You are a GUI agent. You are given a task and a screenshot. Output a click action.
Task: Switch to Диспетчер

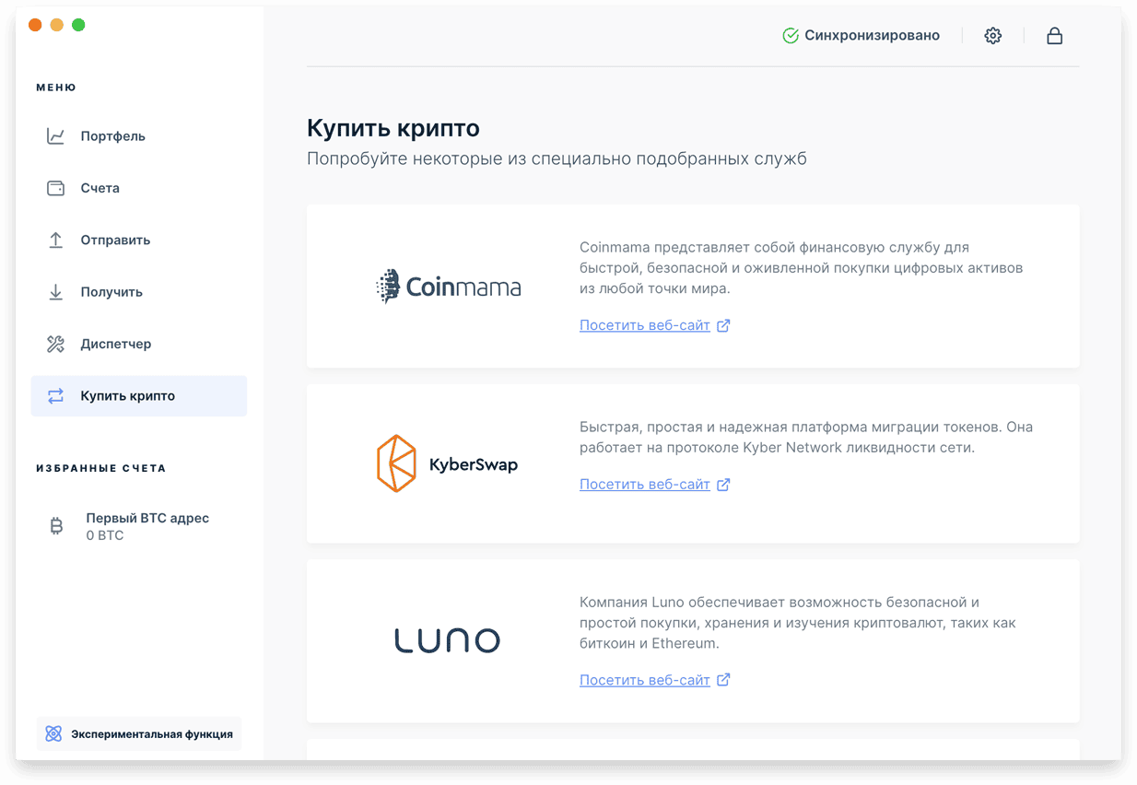pyautogui.click(x=139, y=344)
